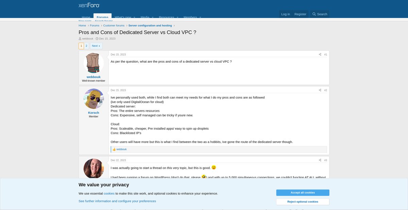Click the smiley emoji in post #3
The width and height of the screenshot is (408, 210).
point(214,167)
